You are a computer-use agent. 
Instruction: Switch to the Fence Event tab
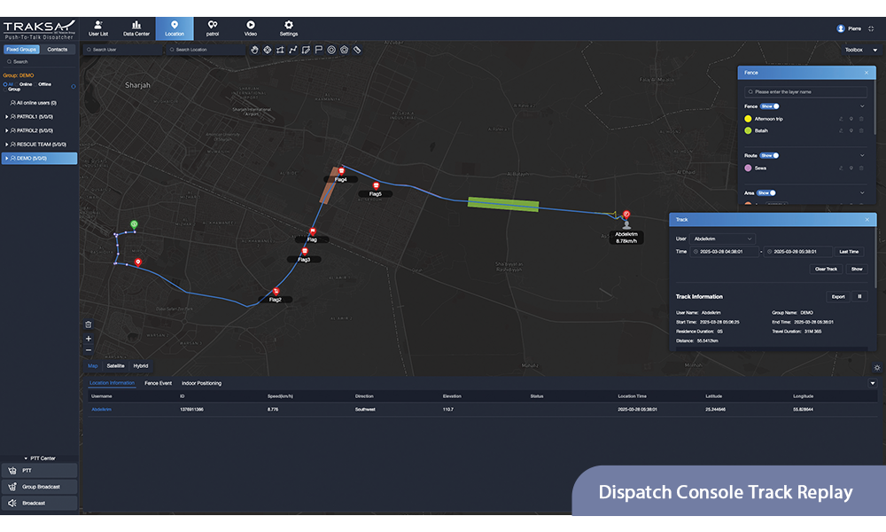[158, 383]
